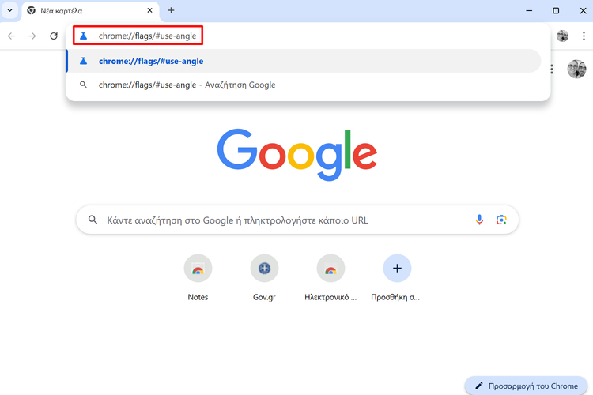Click the Google logo
593x395 pixels.
[x=296, y=155]
